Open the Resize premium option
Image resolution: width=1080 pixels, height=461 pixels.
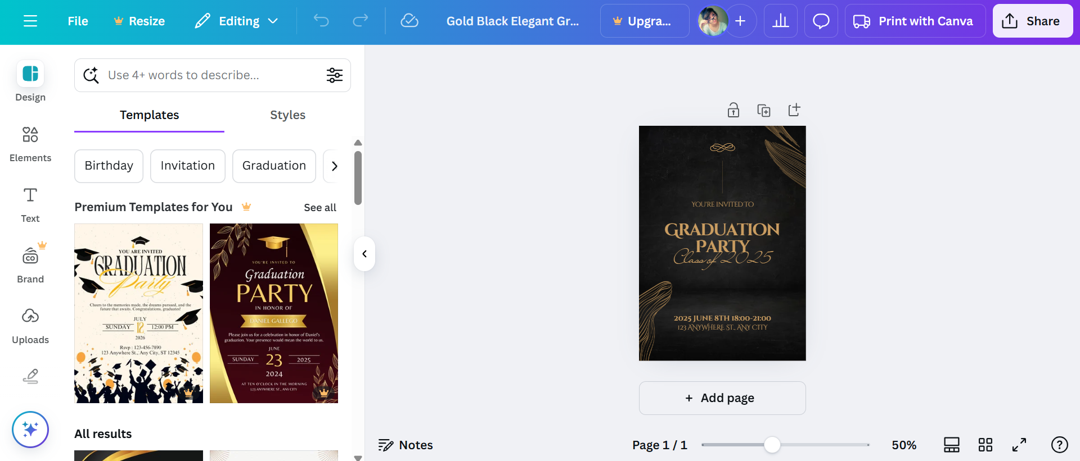point(139,21)
